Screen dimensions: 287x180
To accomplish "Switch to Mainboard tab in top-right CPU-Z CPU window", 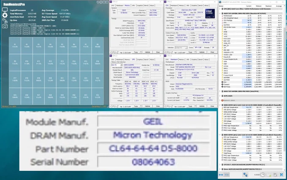I will (x=174, y=5).
